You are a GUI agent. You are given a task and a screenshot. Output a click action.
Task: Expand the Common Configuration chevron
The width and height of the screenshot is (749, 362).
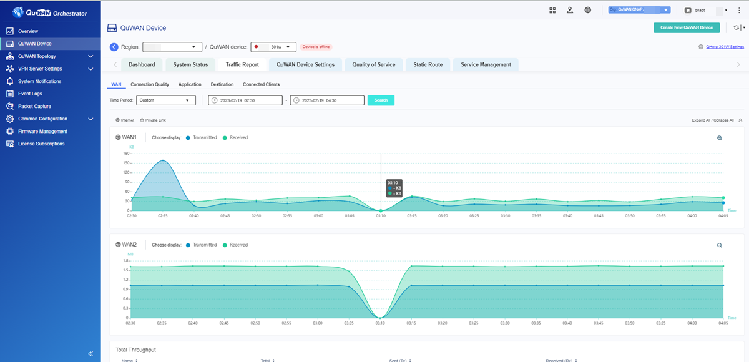[x=91, y=119]
